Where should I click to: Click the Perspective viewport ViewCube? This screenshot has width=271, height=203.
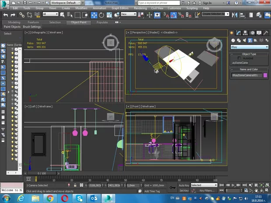tap(213, 44)
